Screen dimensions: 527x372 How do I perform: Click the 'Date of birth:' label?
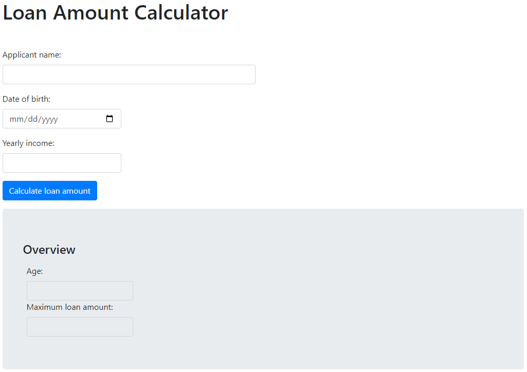pos(26,99)
